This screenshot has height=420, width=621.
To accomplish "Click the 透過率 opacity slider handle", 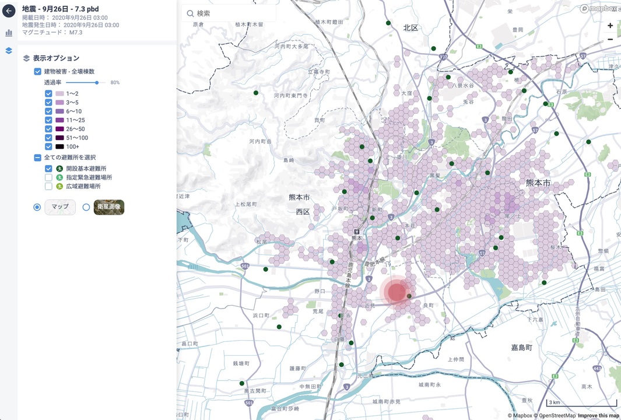I will point(97,83).
